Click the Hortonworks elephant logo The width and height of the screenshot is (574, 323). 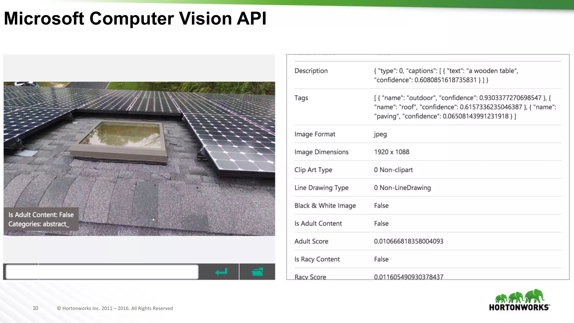519,300
